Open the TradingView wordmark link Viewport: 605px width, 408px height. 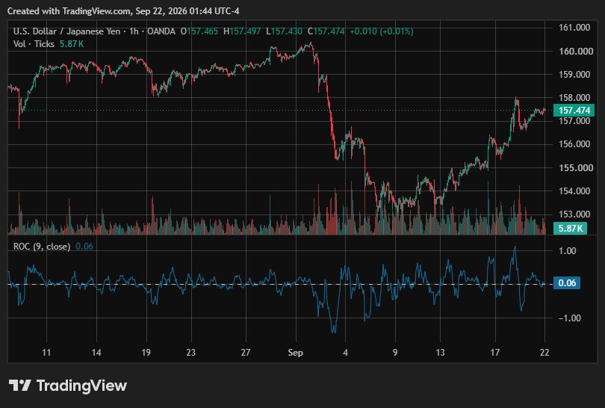pos(81,386)
